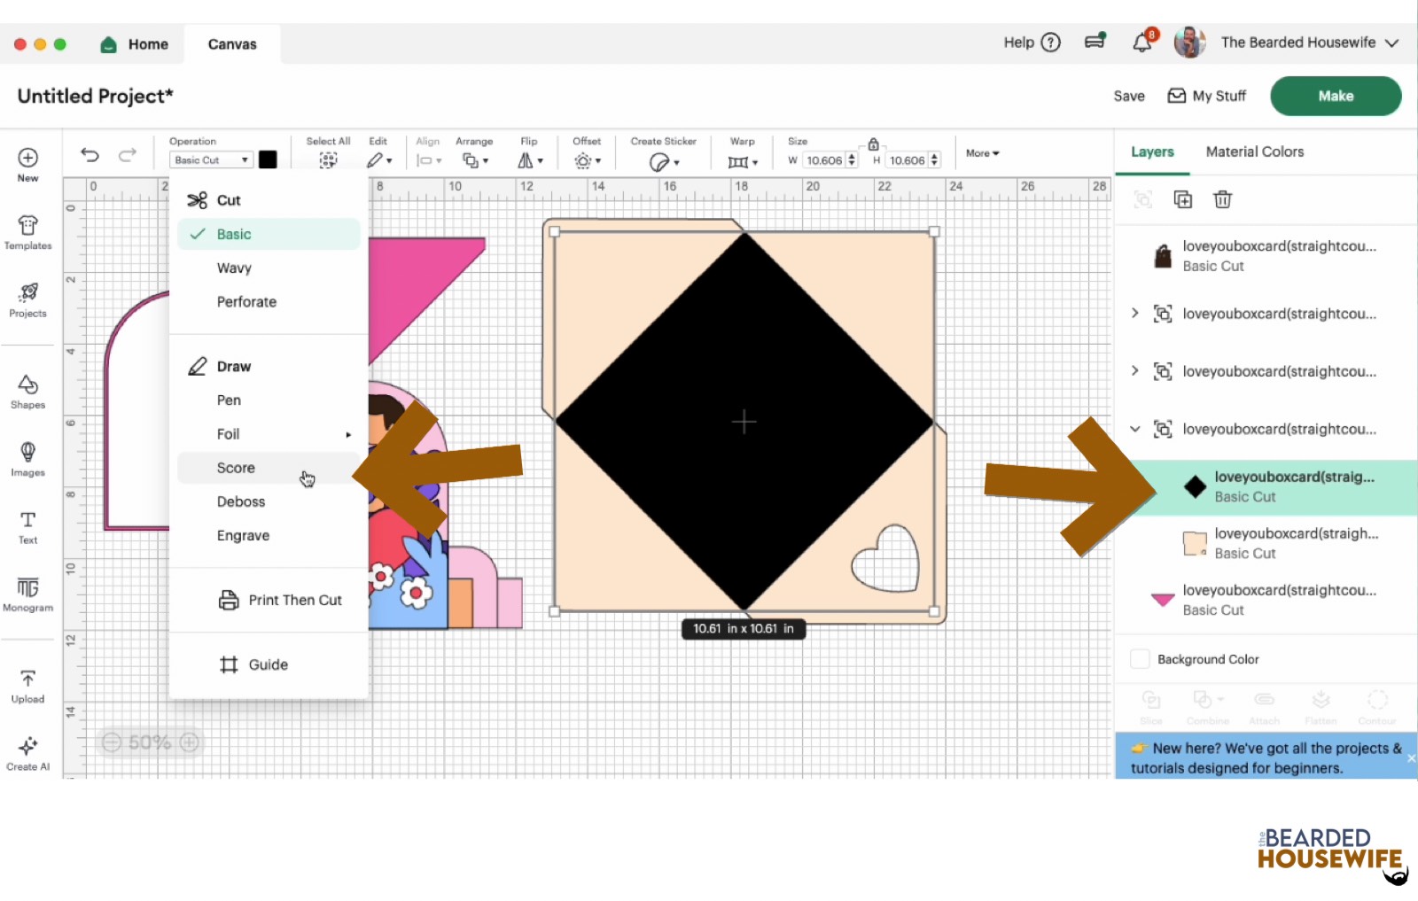Duplicate the selected layer icon
Viewport: 1418px width, 901px height.
(1182, 199)
